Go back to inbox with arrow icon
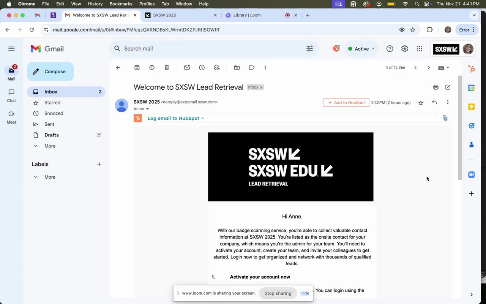Image resolution: width=486 pixels, height=304 pixels. 118,68
